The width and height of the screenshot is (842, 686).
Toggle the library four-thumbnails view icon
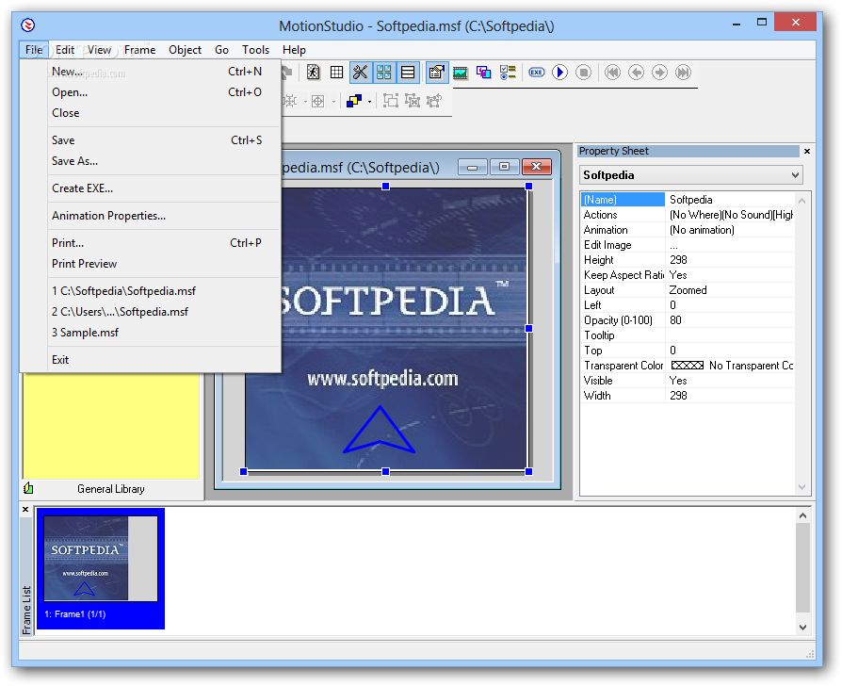[384, 72]
